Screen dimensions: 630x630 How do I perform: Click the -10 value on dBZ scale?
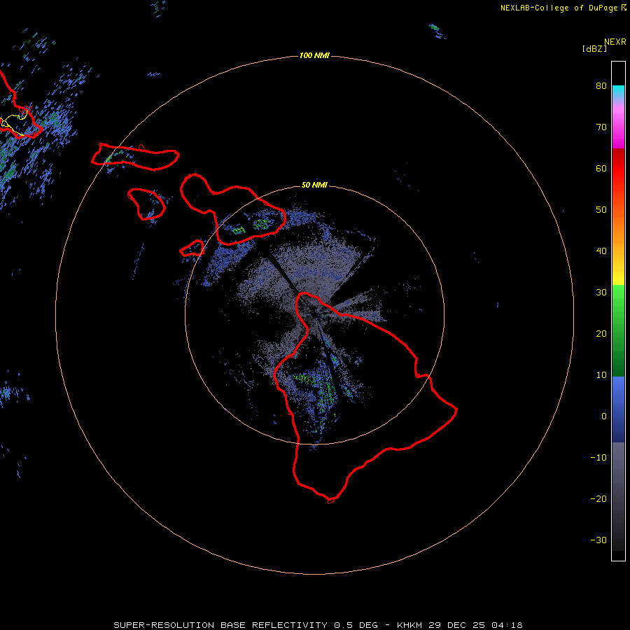(x=598, y=458)
